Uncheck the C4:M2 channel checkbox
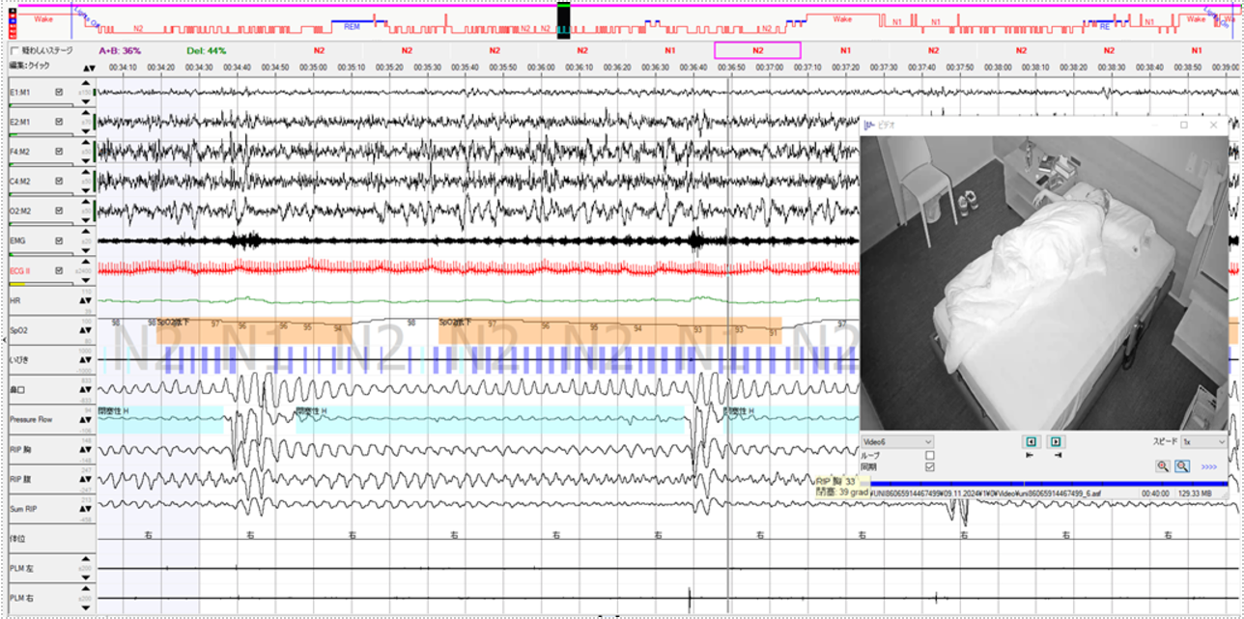The image size is (1244, 619). 59,181
